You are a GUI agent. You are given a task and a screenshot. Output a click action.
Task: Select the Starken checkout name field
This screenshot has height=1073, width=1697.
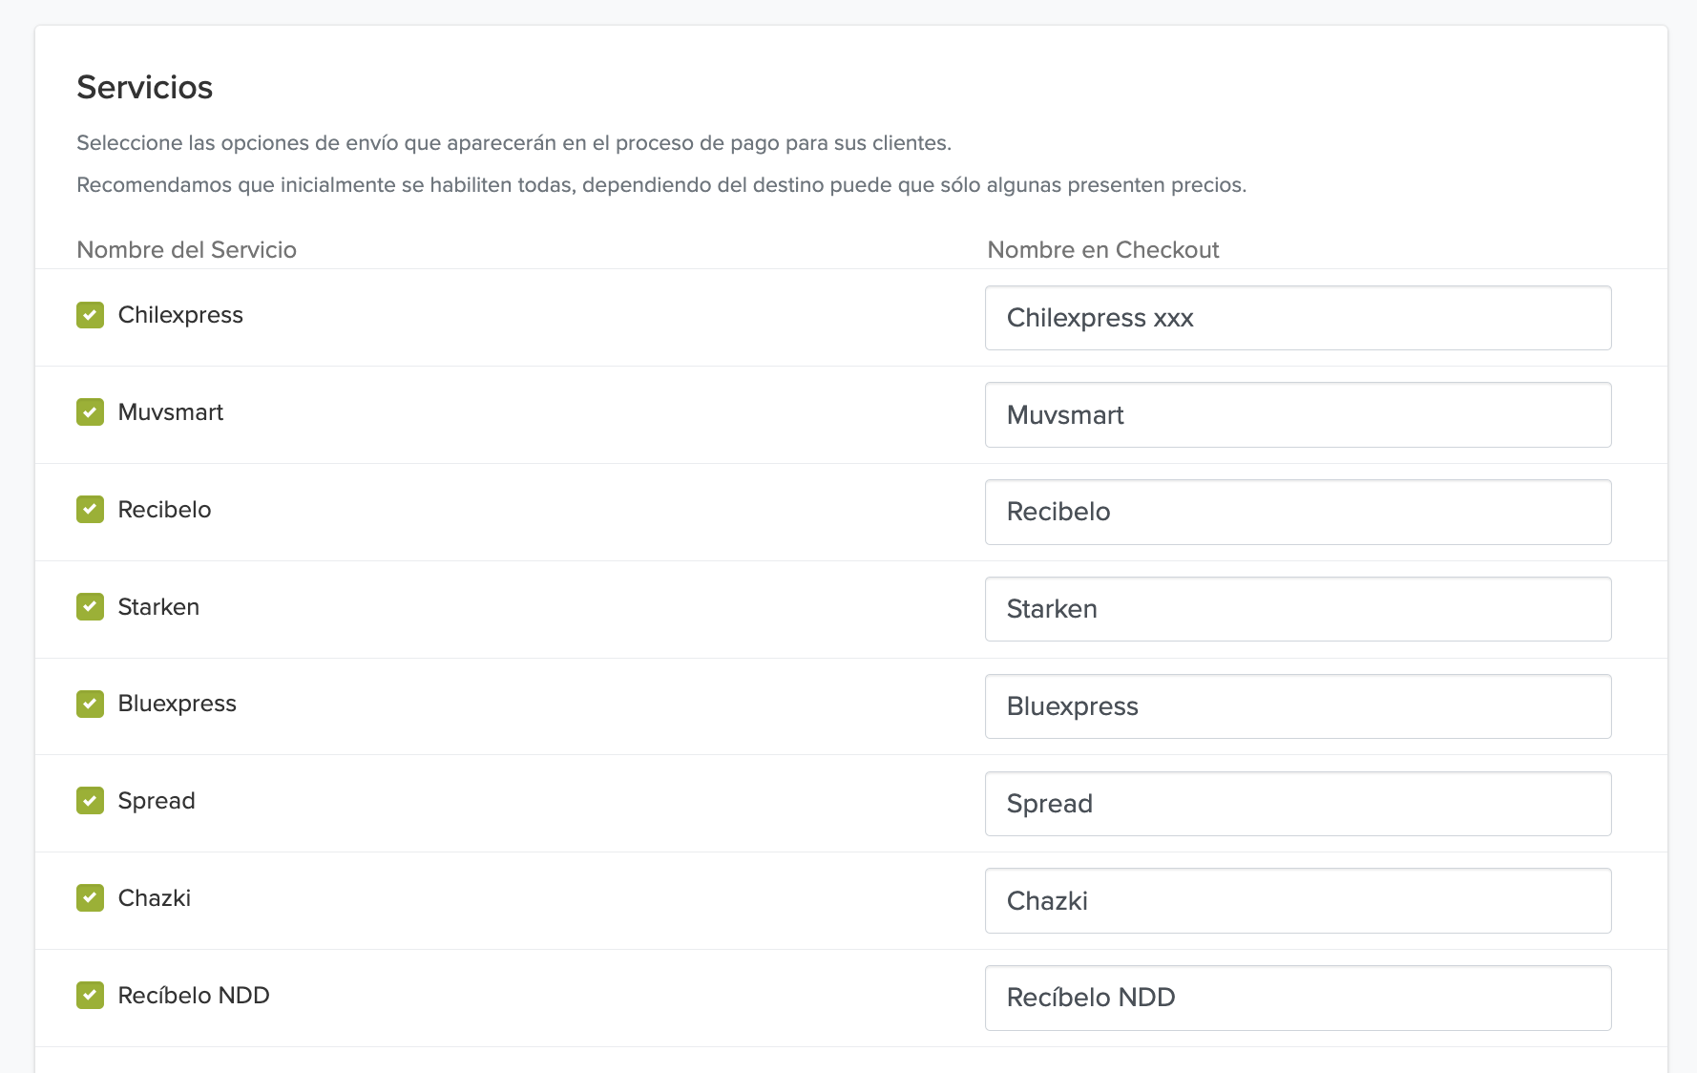point(1298,609)
